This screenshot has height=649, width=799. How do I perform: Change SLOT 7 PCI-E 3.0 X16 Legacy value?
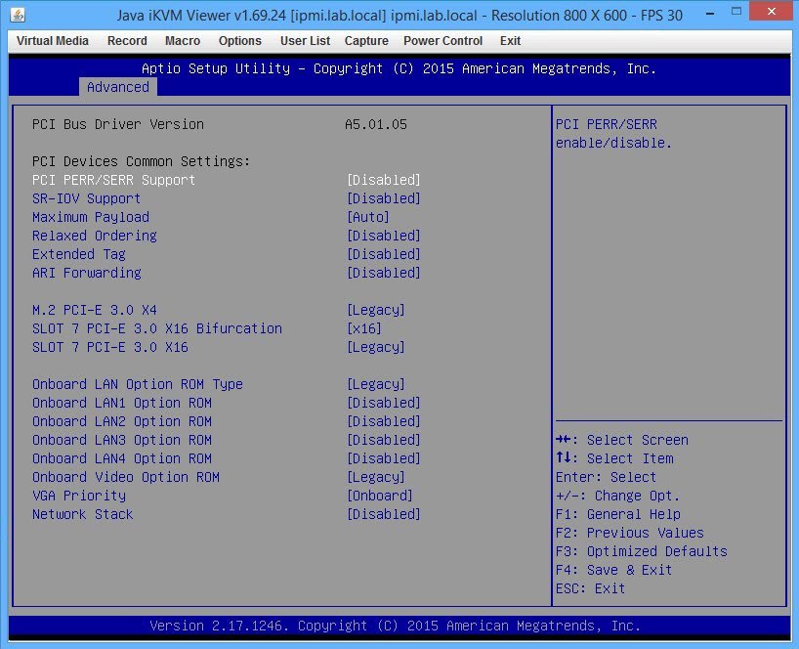point(376,347)
